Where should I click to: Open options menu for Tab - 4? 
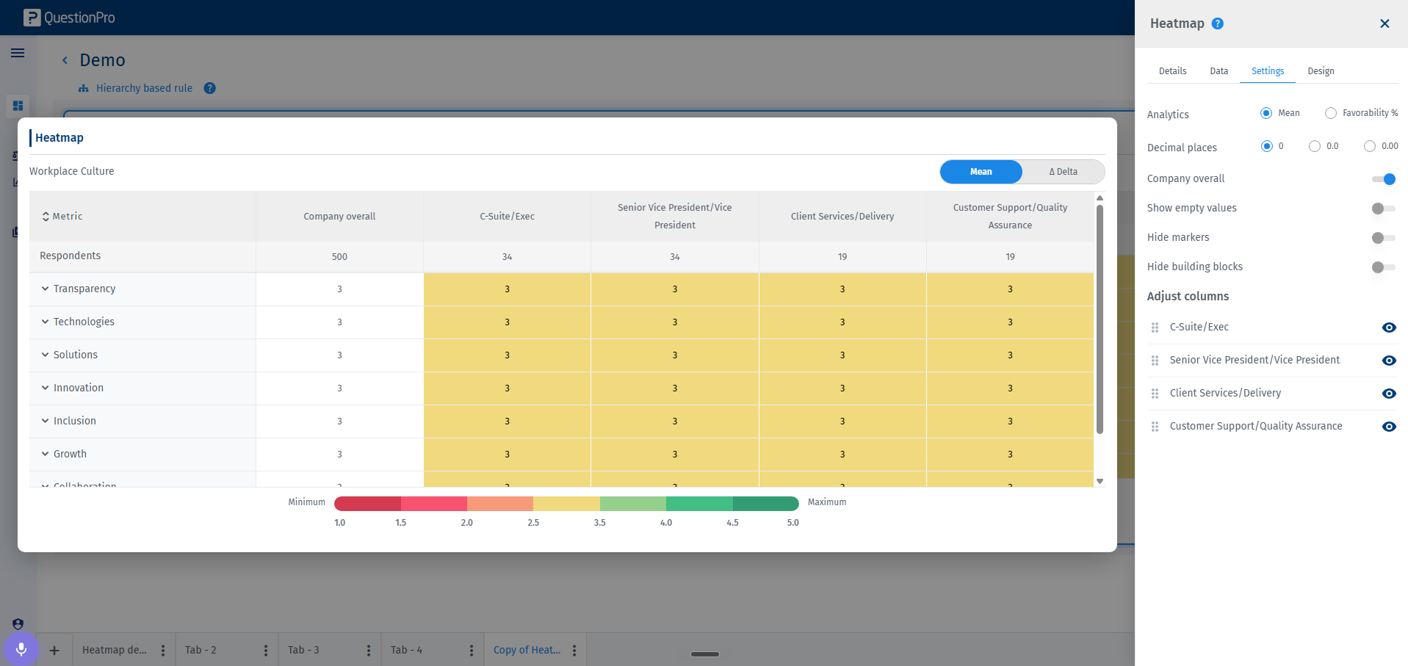472,651
